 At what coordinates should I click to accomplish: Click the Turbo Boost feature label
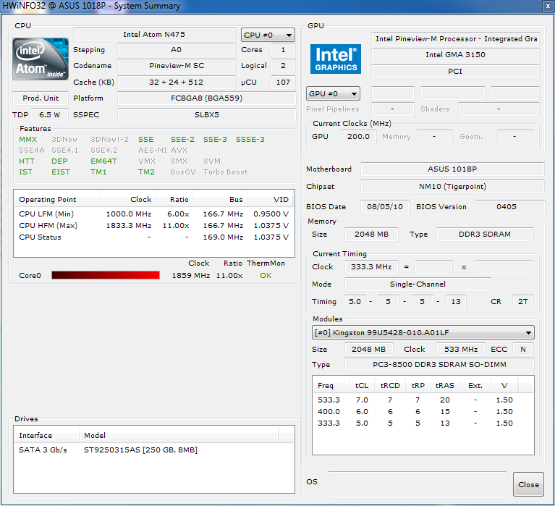[x=226, y=172]
